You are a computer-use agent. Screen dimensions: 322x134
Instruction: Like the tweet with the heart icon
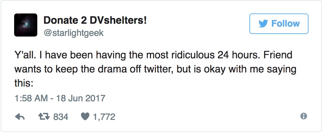(x=84, y=117)
